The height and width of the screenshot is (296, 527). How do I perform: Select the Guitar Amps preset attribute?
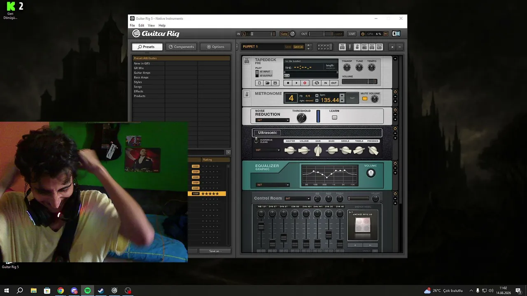142,73
